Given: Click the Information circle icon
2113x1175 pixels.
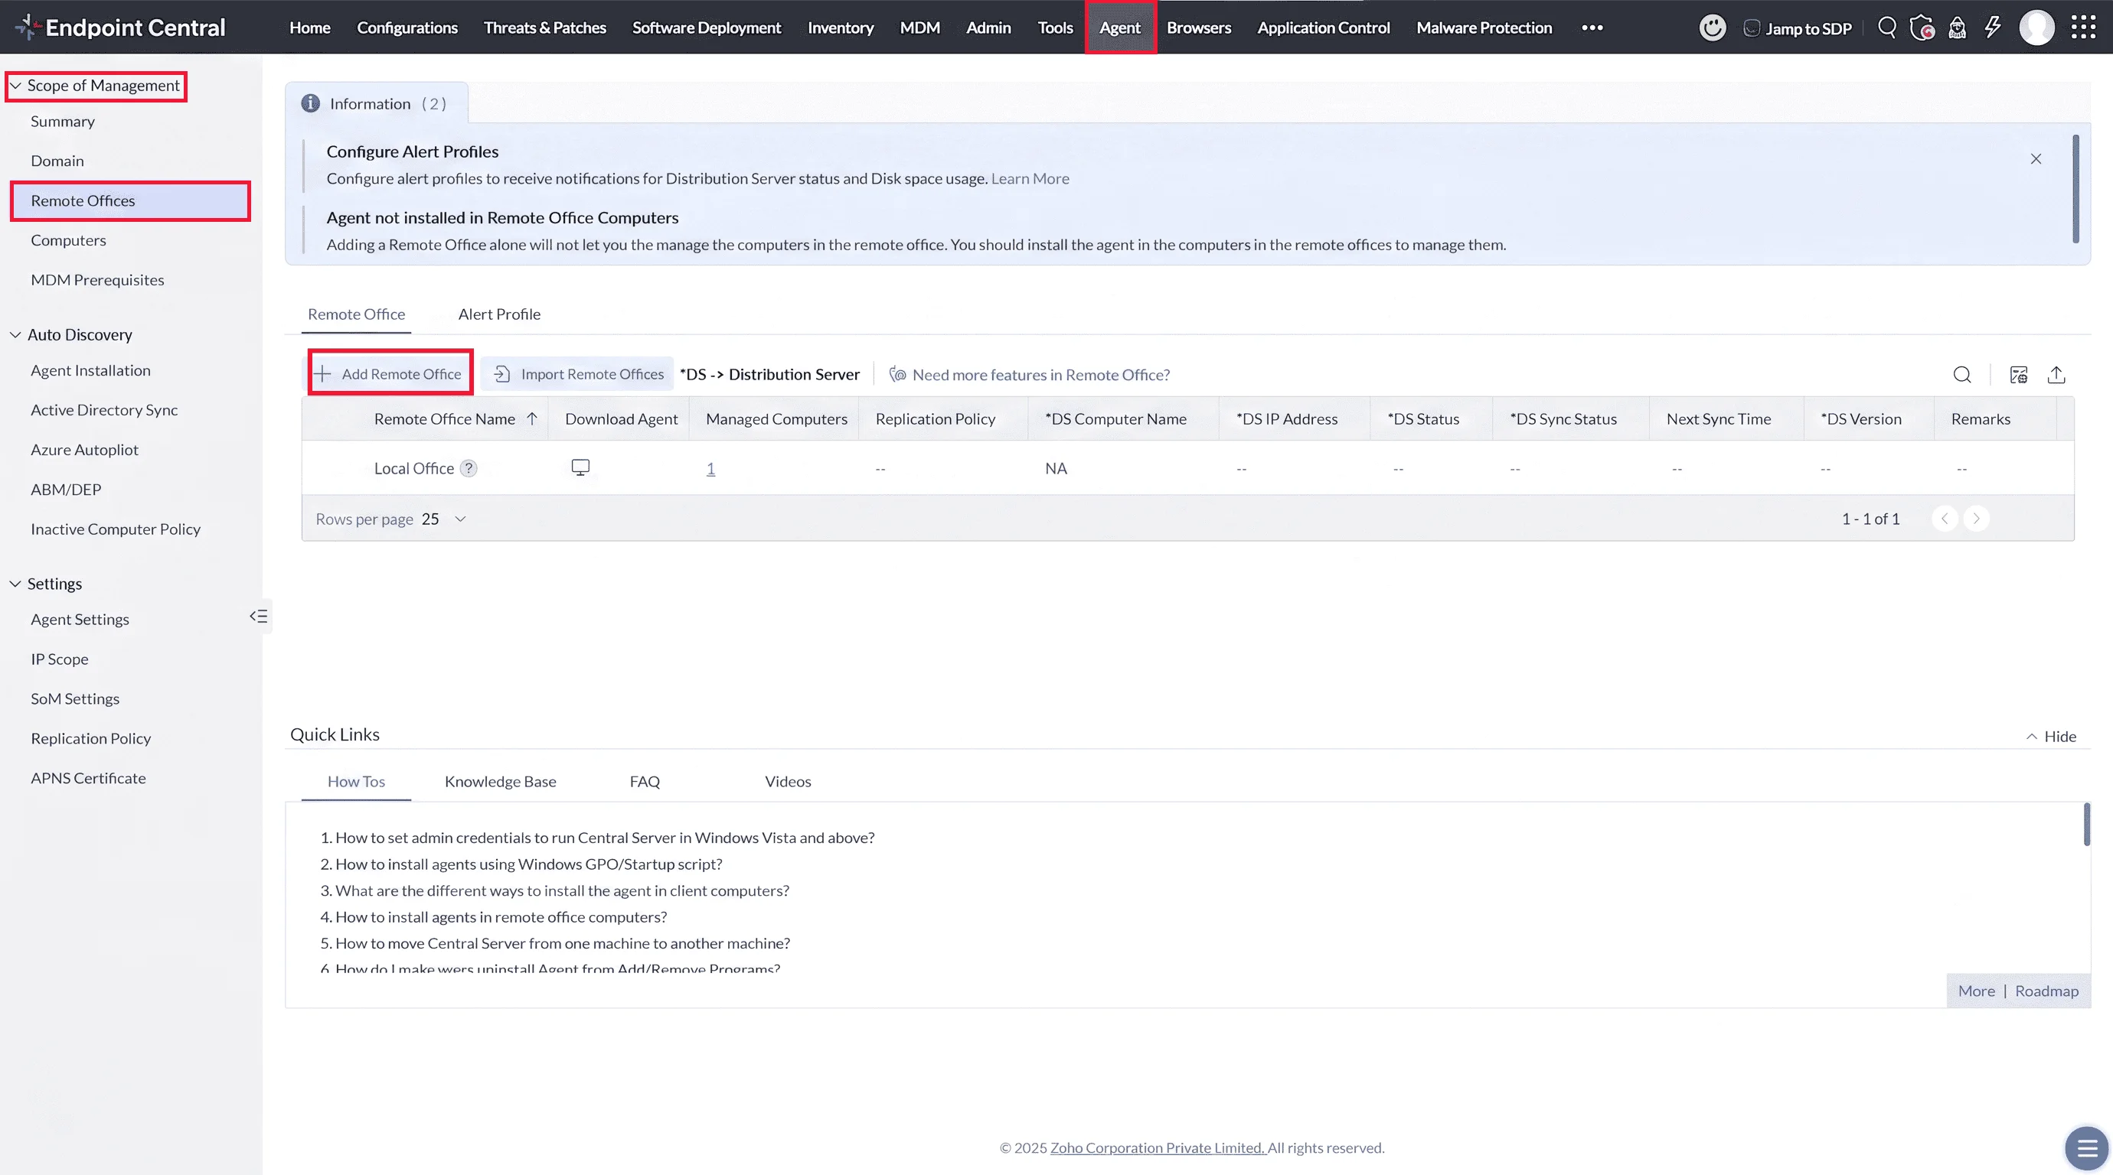Looking at the screenshot, I should point(310,103).
